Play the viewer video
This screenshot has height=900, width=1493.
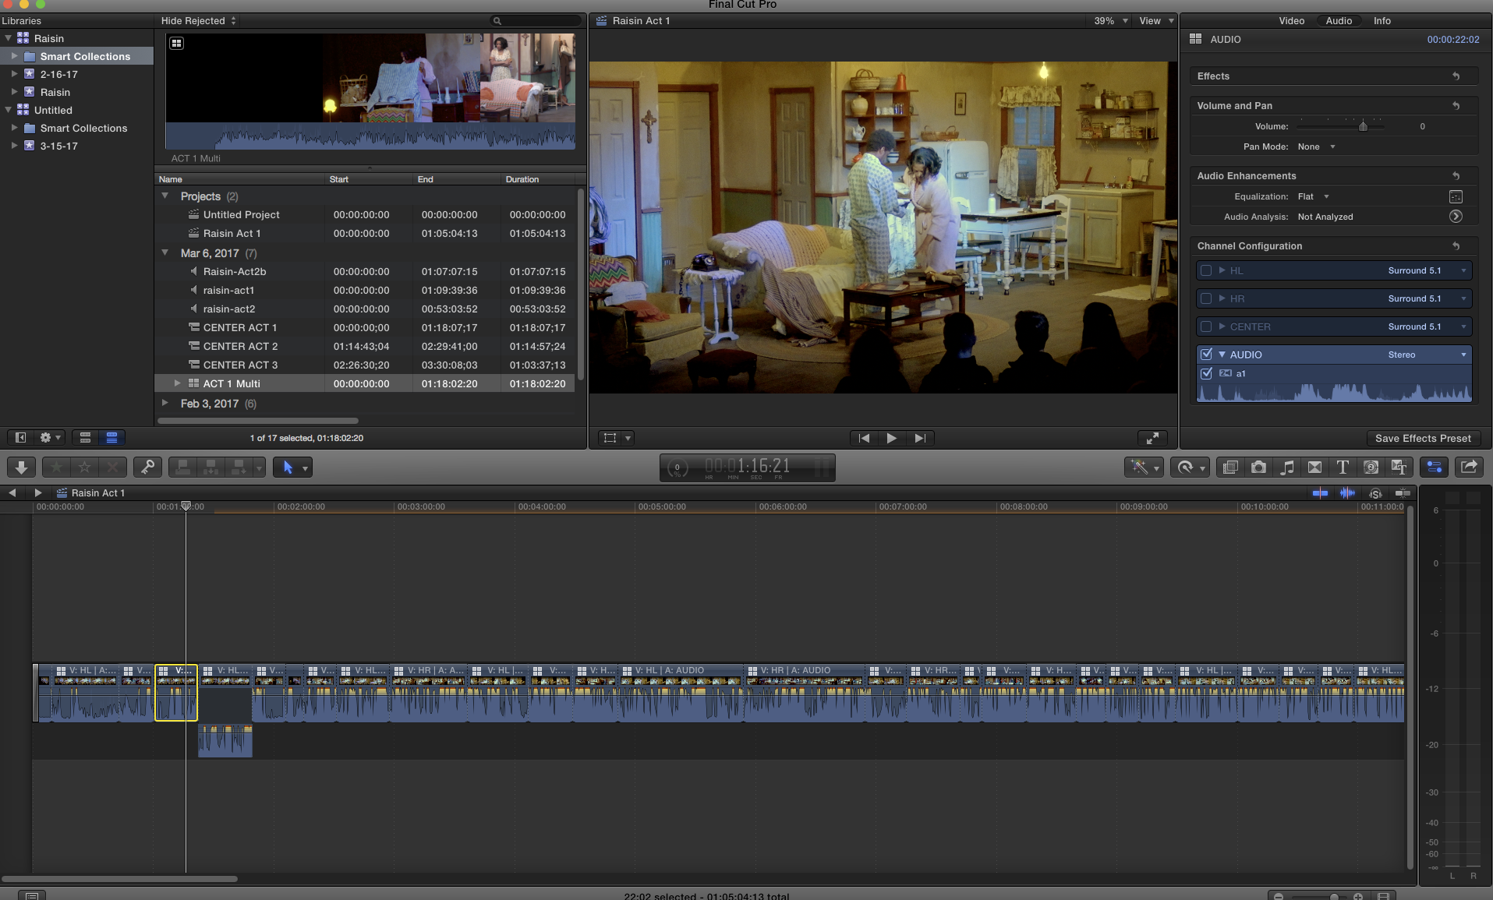[891, 438]
